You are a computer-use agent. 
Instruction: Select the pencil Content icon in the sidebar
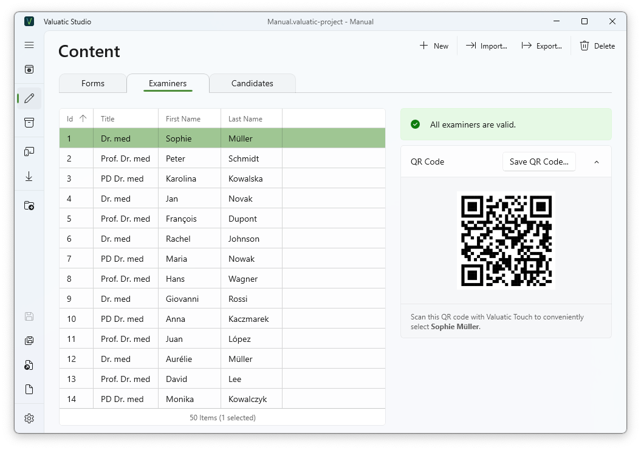[29, 98]
